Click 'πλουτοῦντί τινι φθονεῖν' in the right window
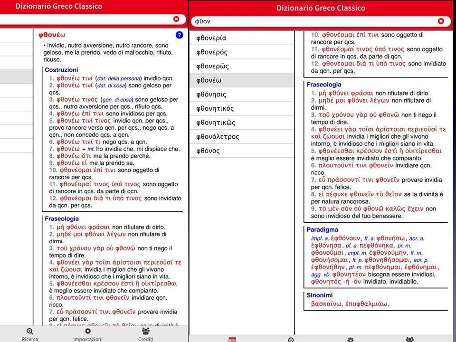The height and width of the screenshot is (342, 456). click(x=355, y=165)
